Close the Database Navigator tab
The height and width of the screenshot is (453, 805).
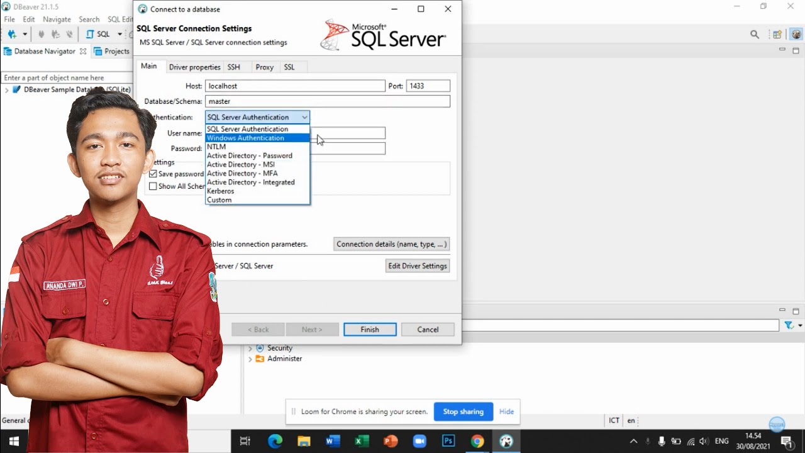[83, 52]
